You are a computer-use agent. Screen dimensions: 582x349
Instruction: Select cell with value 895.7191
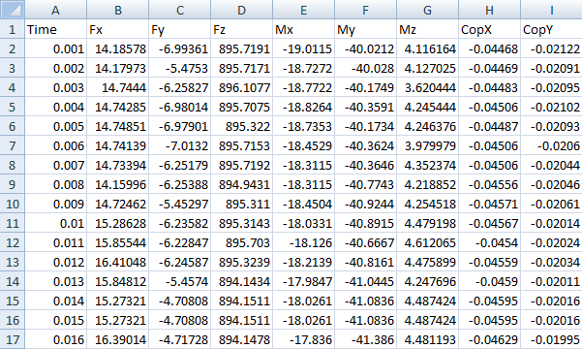pos(242,48)
